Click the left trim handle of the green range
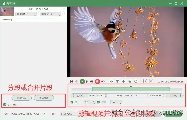The image size is (187, 120). click(x=92, y=89)
